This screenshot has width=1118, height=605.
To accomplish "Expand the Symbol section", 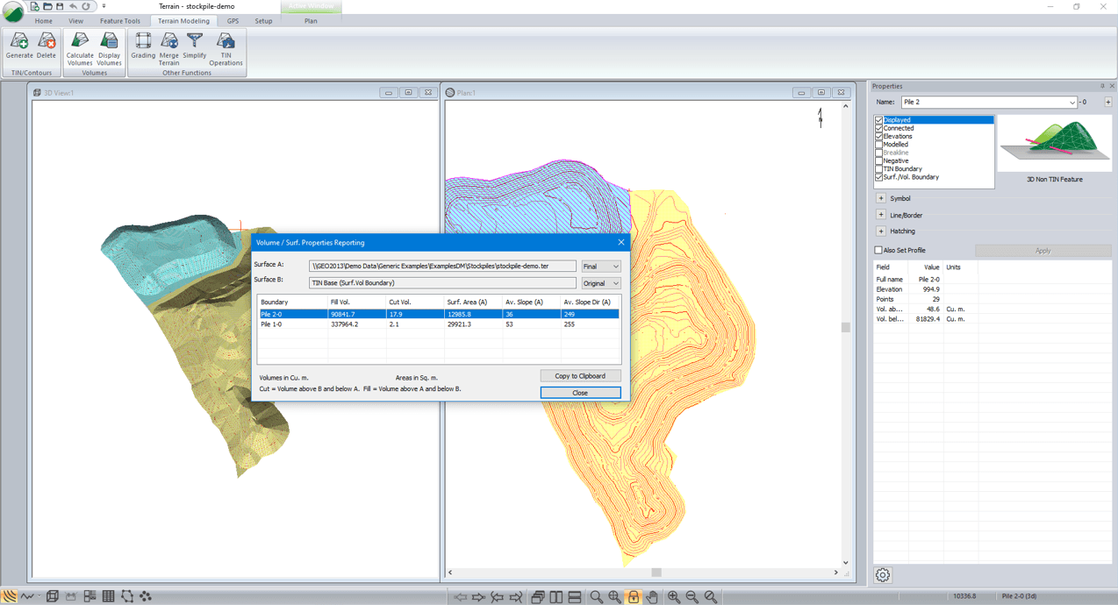I will (x=880, y=197).
